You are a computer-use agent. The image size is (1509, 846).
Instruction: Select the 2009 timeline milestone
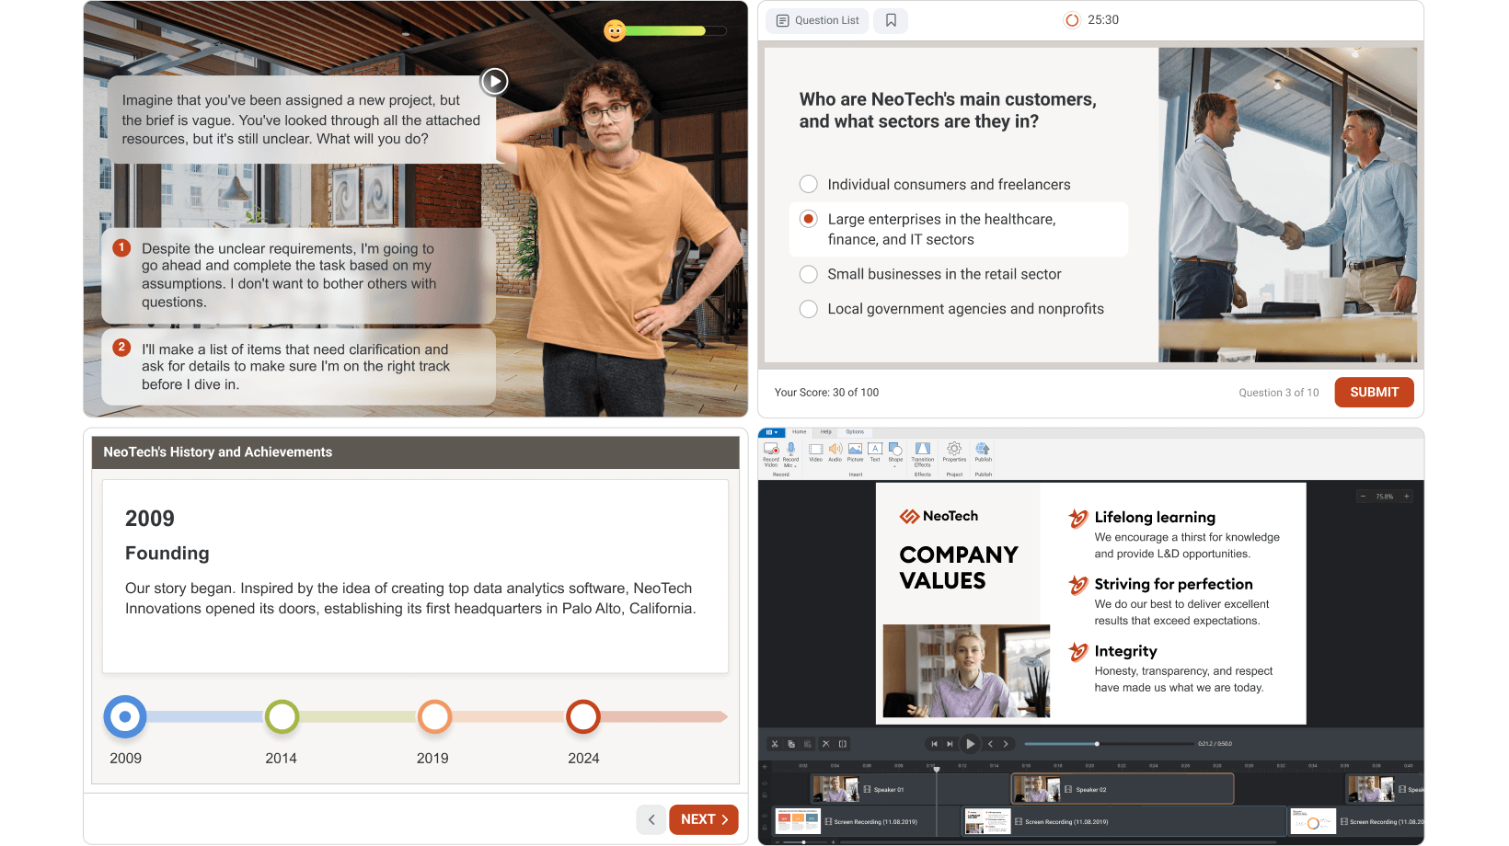pyautogui.click(x=125, y=716)
